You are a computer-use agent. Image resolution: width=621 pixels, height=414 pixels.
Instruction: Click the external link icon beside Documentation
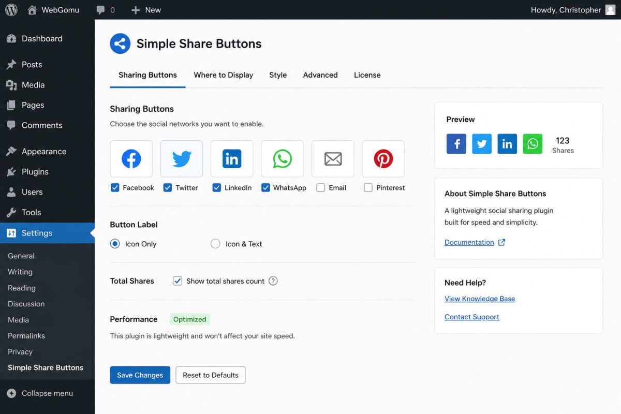point(501,242)
